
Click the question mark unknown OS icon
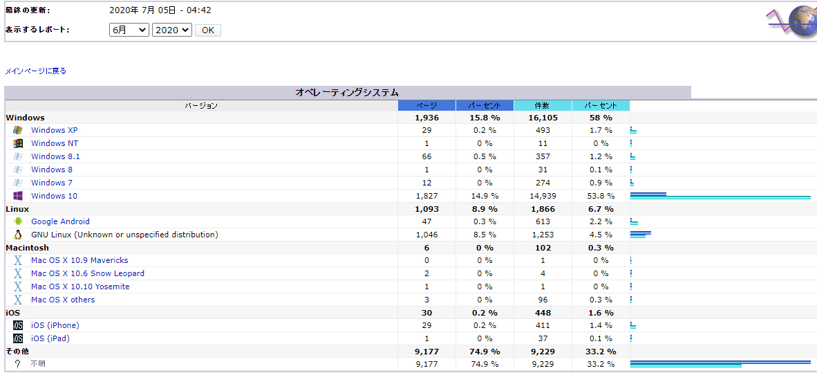coord(18,364)
